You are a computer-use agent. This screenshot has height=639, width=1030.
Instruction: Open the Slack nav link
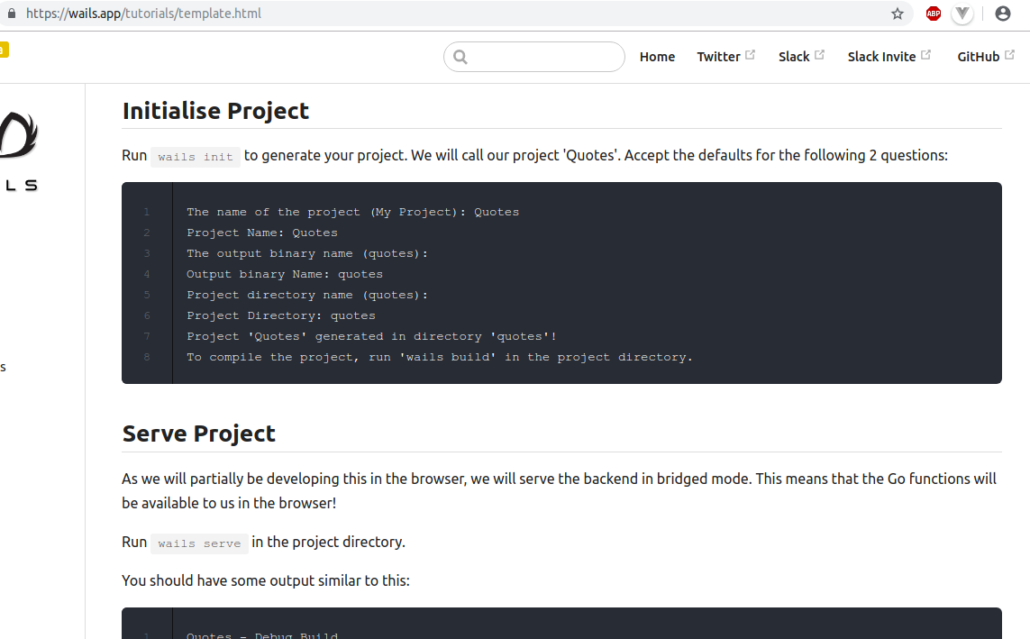[x=794, y=57]
